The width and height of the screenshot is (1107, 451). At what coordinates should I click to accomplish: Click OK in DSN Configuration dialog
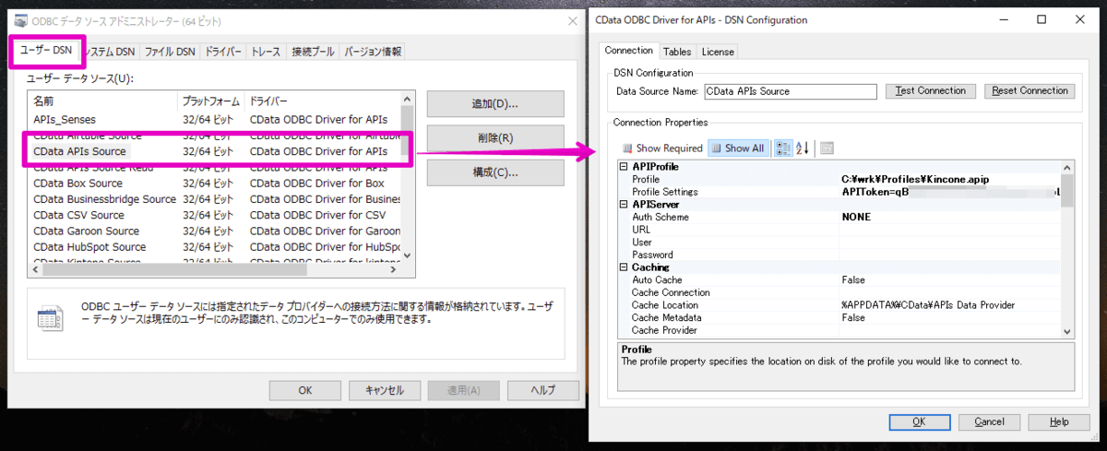(x=918, y=421)
